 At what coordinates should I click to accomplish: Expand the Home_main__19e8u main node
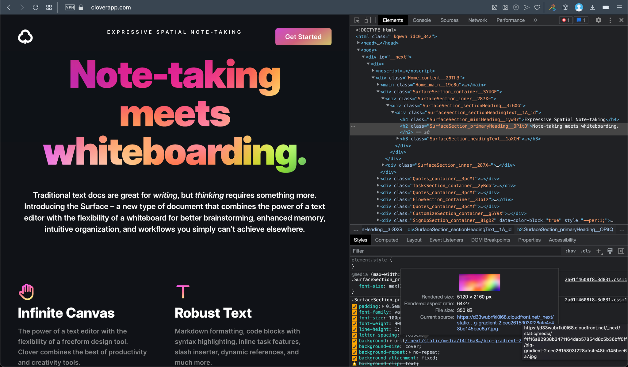pos(378,84)
